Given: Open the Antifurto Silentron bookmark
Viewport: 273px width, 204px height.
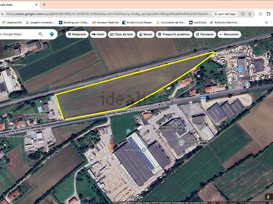Looking at the screenshot, I should [x=224, y=23].
